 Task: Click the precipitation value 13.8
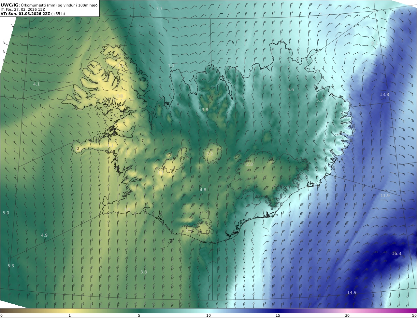384,94
